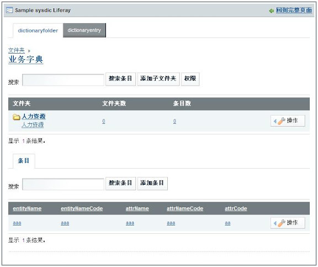Image resolution: width=318 pixels, height=267 pixels.
Task: Click the 文件夹 breadcrumb link
Action: [17, 50]
